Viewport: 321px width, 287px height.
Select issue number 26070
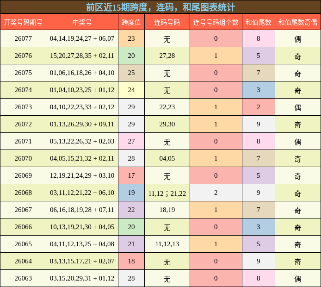23,158
